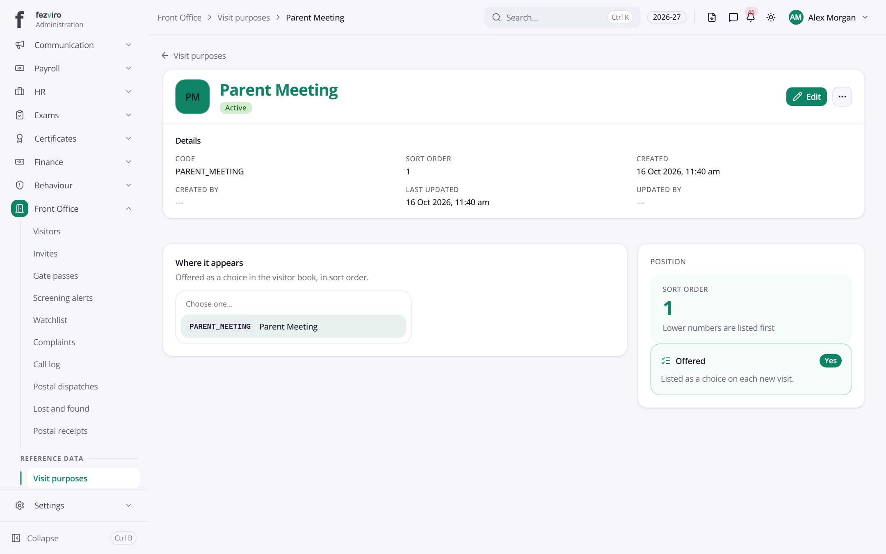Open the Alex Morgan account dropdown arrow
886x554 pixels.
[x=865, y=17]
